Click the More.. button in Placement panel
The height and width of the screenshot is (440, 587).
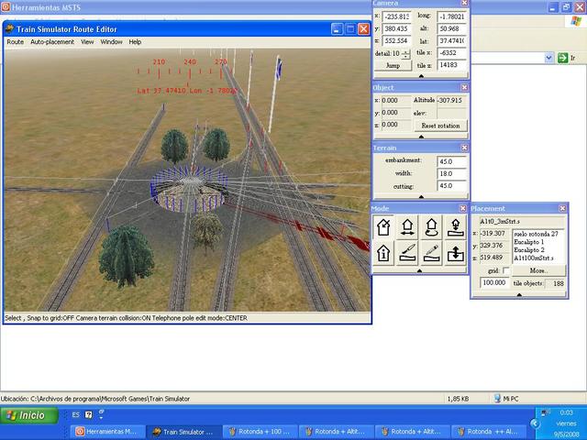point(537,271)
